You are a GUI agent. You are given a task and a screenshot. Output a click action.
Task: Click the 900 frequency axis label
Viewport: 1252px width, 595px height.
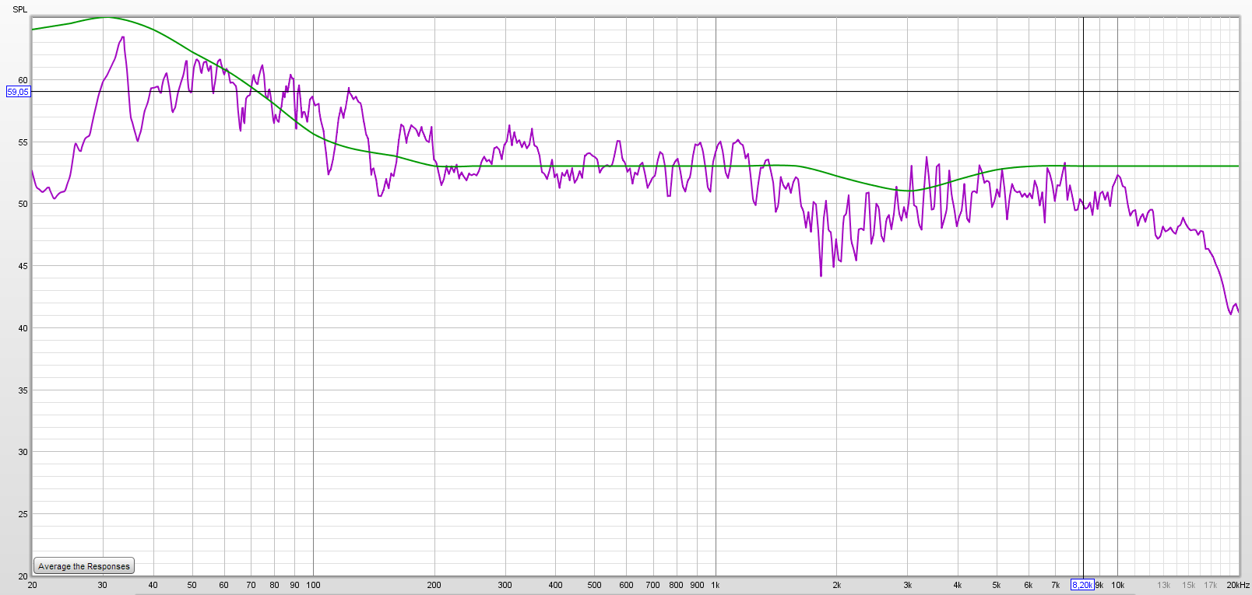click(x=697, y=585)
